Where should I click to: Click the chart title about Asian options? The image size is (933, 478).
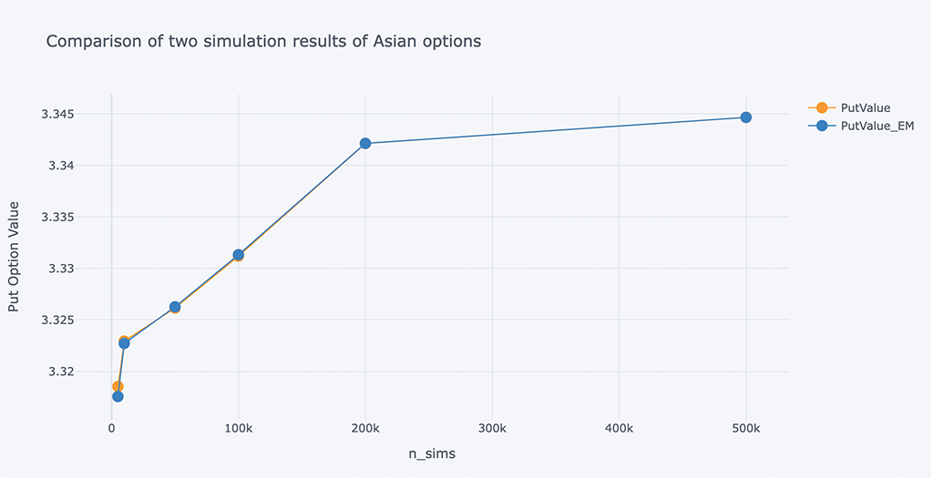click(x=263, y=41)
